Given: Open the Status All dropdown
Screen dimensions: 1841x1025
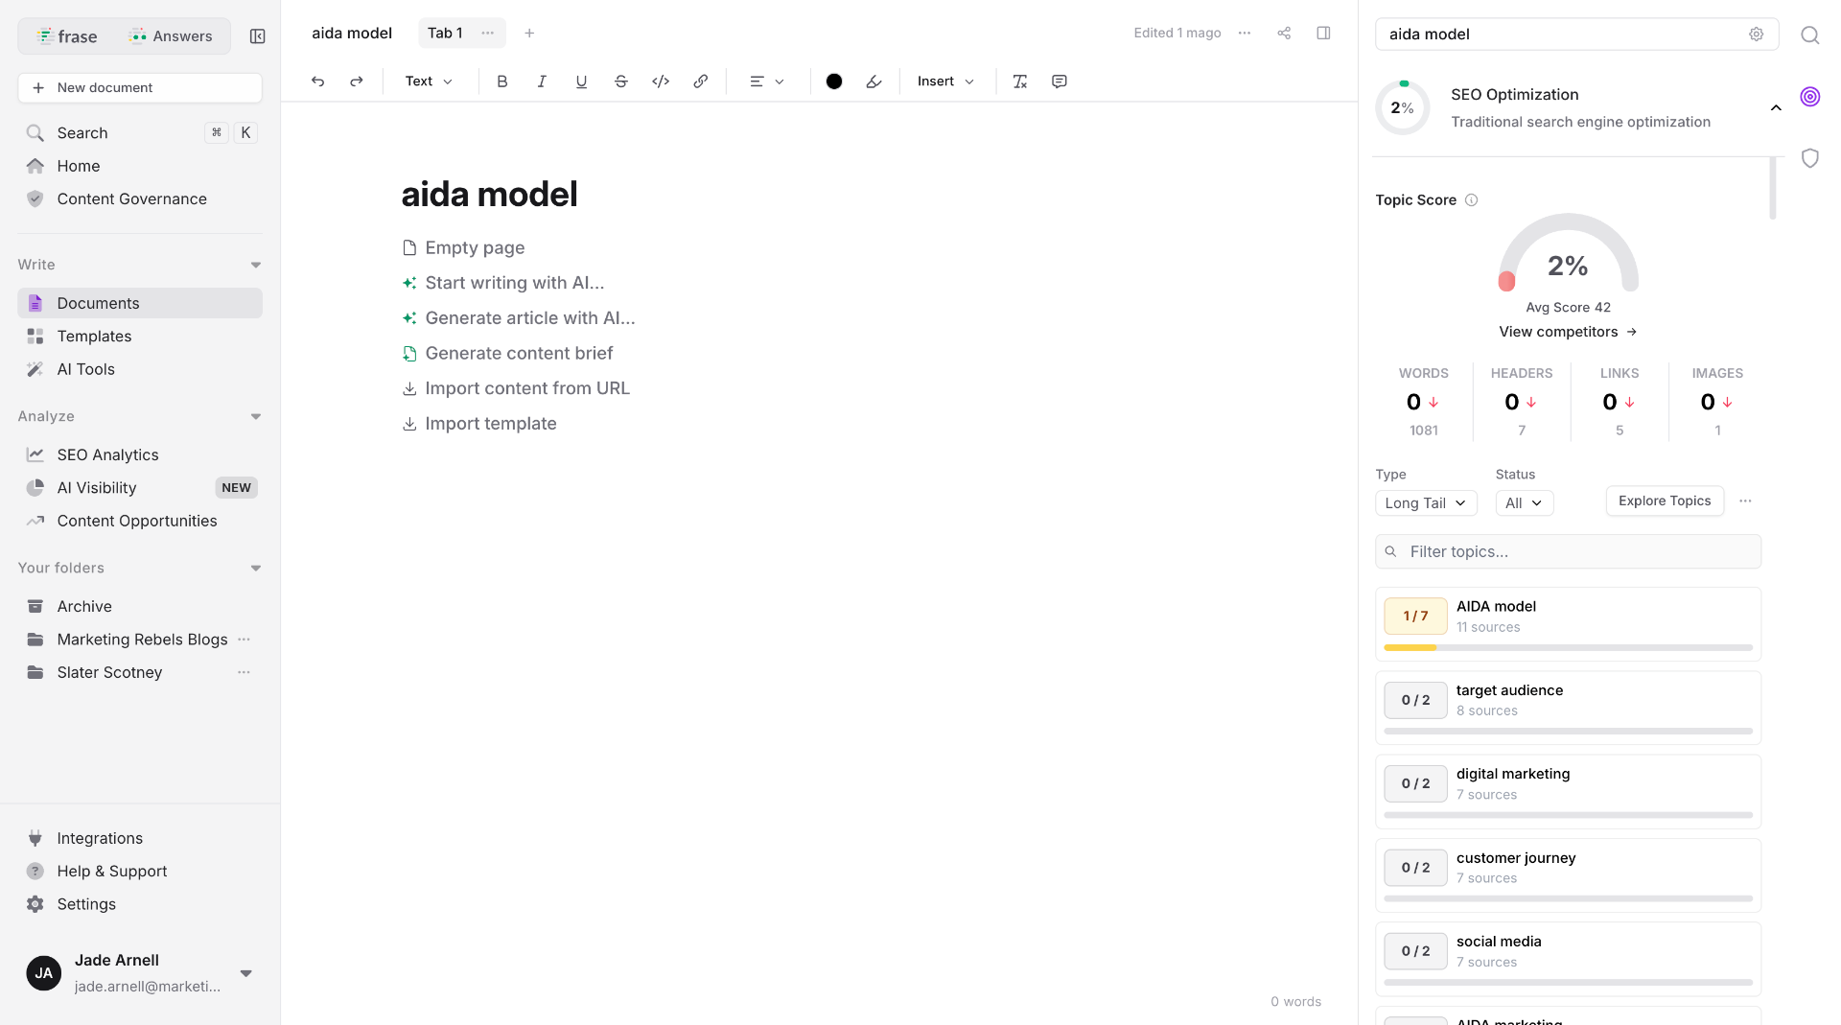Looking at the screenshot, I should [1525, 503].
